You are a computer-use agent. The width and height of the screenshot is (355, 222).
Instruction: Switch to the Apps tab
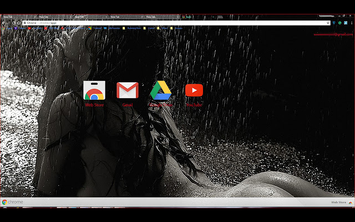[197, 17]
